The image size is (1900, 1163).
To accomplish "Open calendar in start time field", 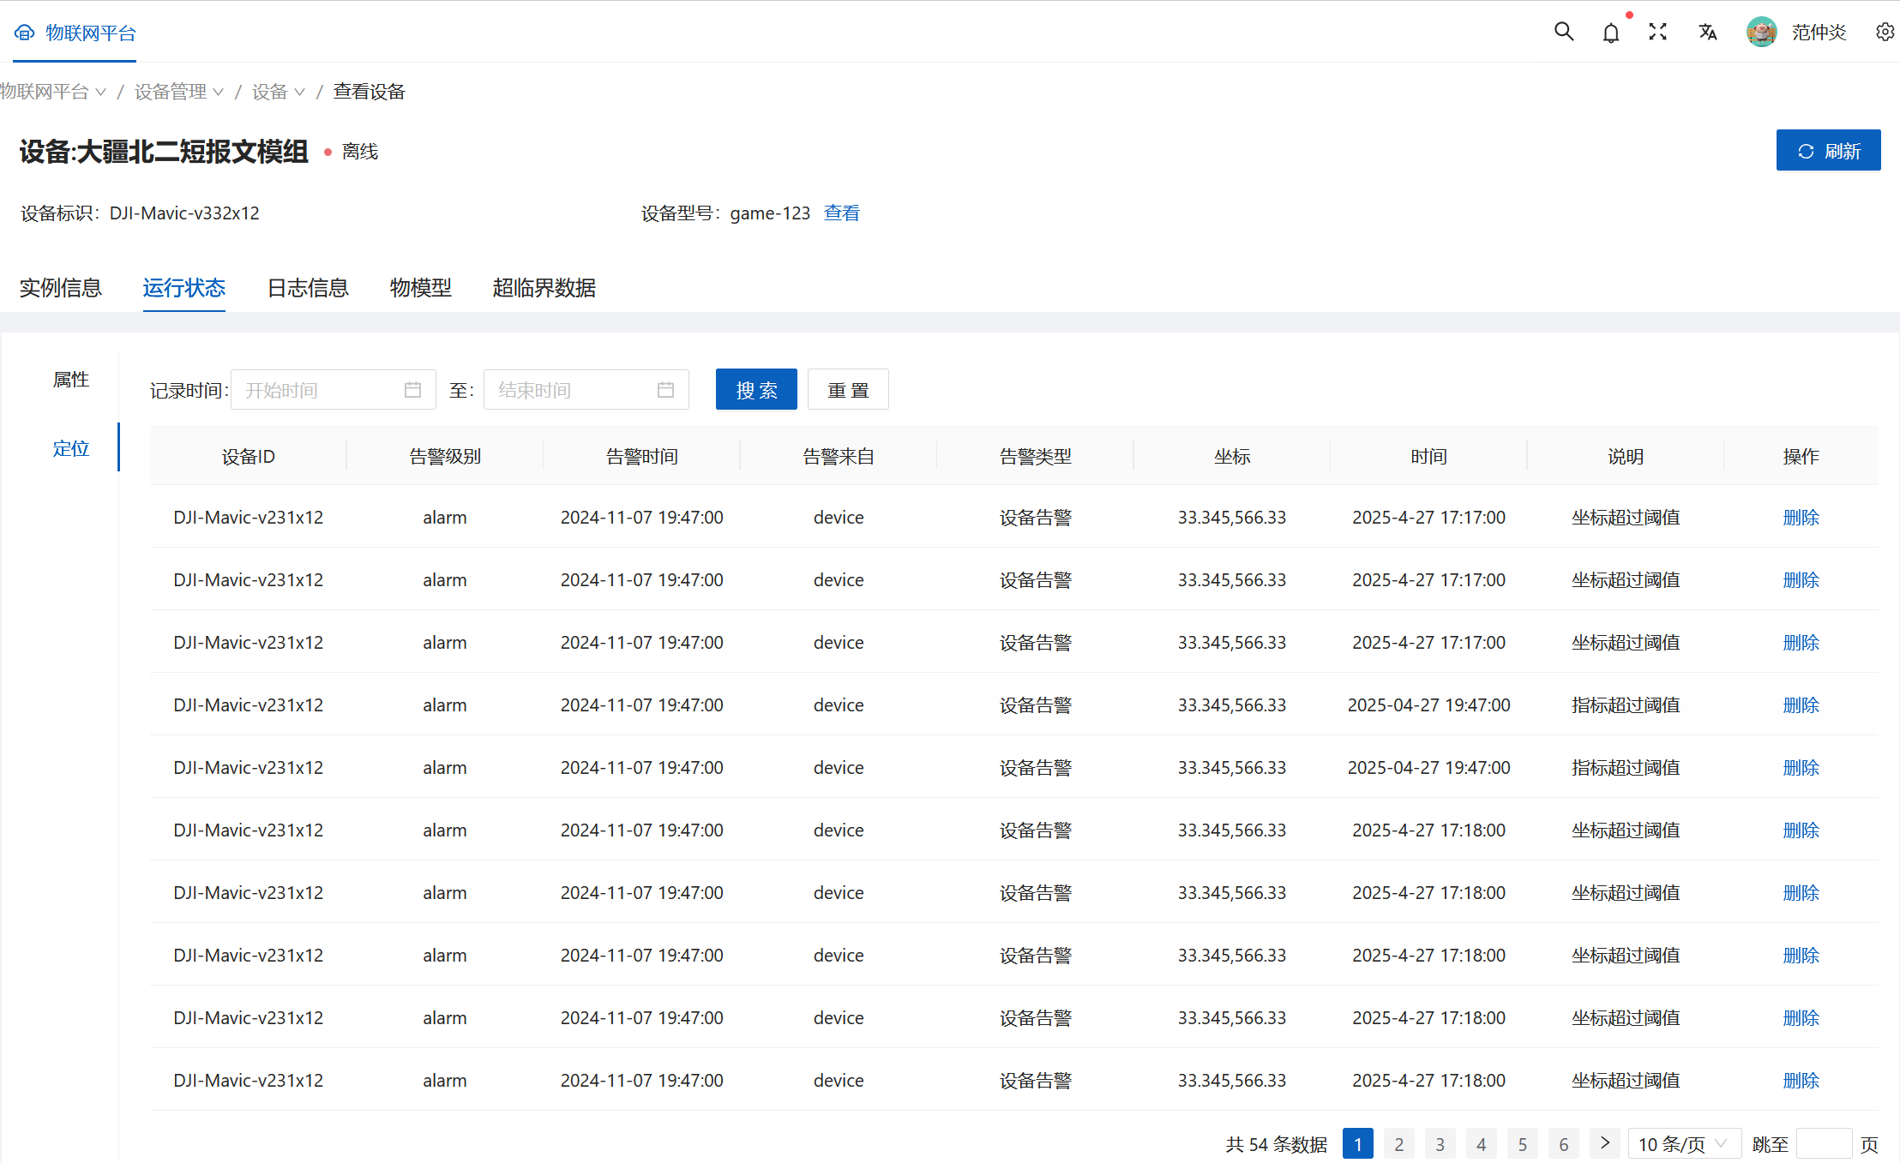I will click(x=412, y=390).
